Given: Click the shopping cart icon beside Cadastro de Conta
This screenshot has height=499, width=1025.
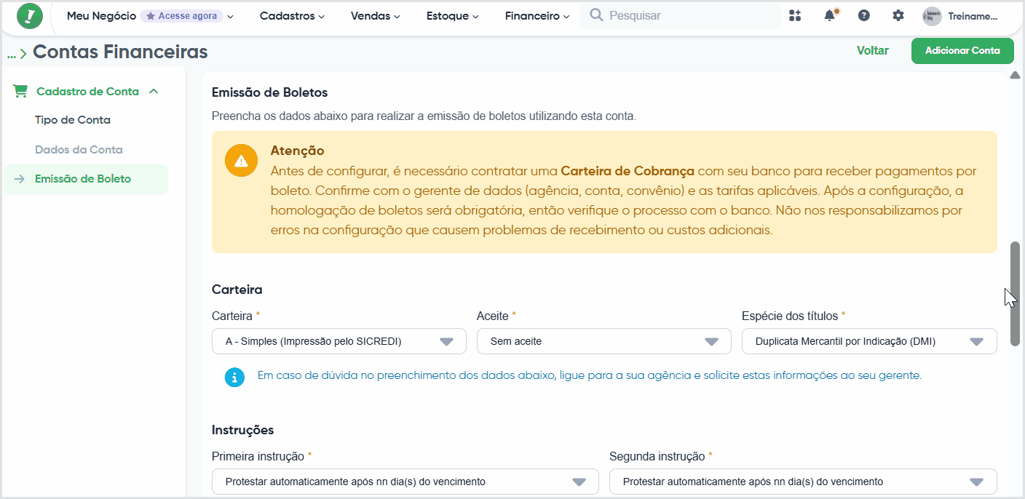Looking at the screenshot, I should click(20, 91).
